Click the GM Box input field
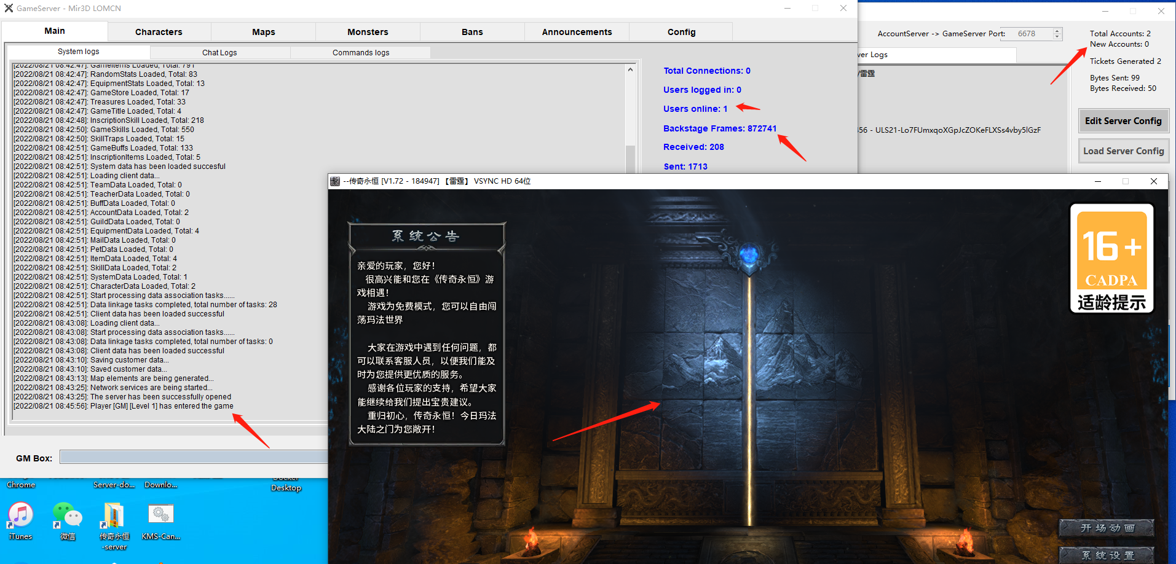This screenshot has height=564, width=1176. 194,457
